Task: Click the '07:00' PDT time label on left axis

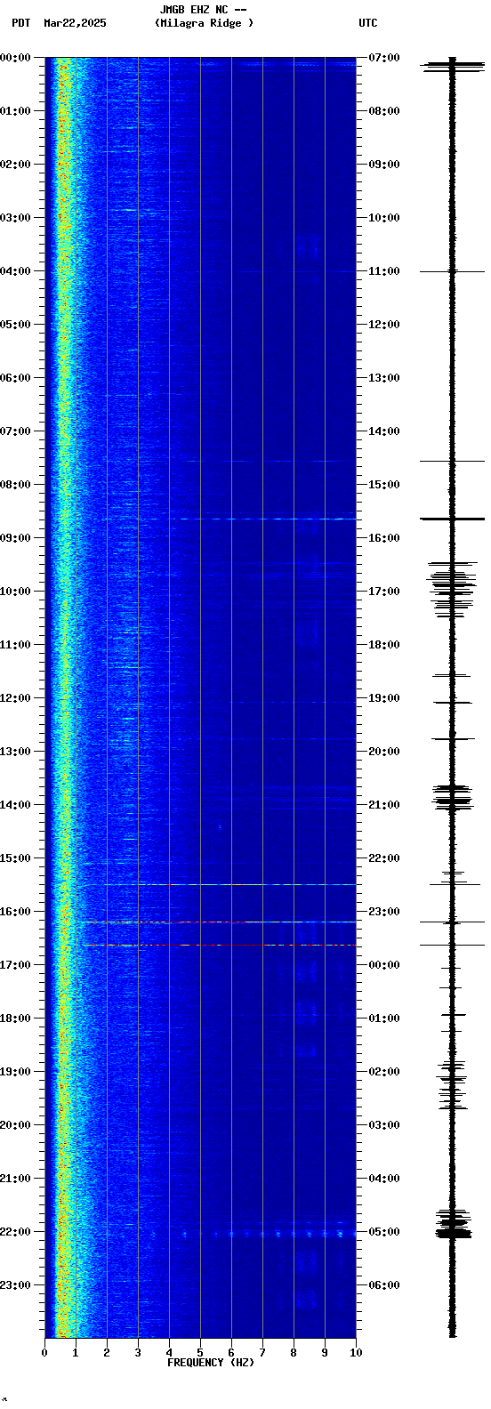Action: [x=15, y=431]
